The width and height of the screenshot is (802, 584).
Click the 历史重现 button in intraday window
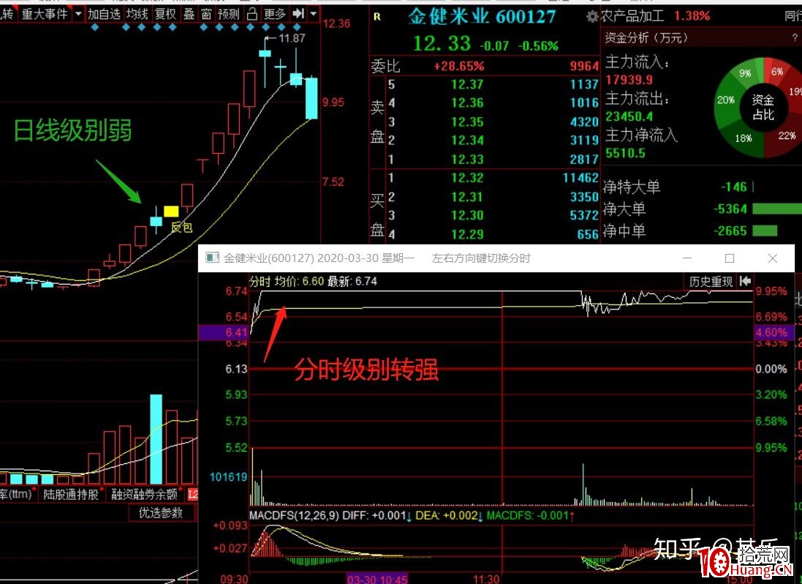pos(711,281)
